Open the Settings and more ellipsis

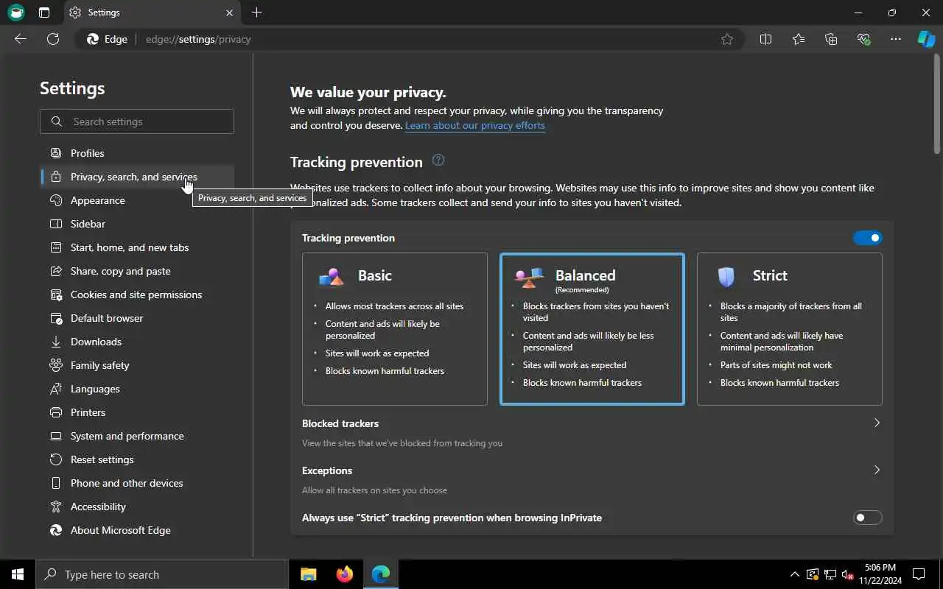pos(896,39)
